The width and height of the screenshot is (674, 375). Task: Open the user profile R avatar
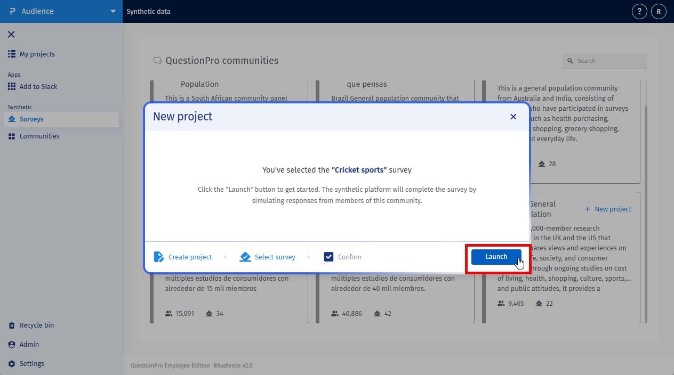(659, 11)
